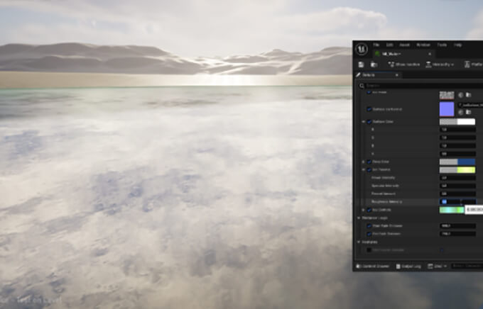Collapse the Distance Logic section
483x309 pixels.
coord(359,218)
